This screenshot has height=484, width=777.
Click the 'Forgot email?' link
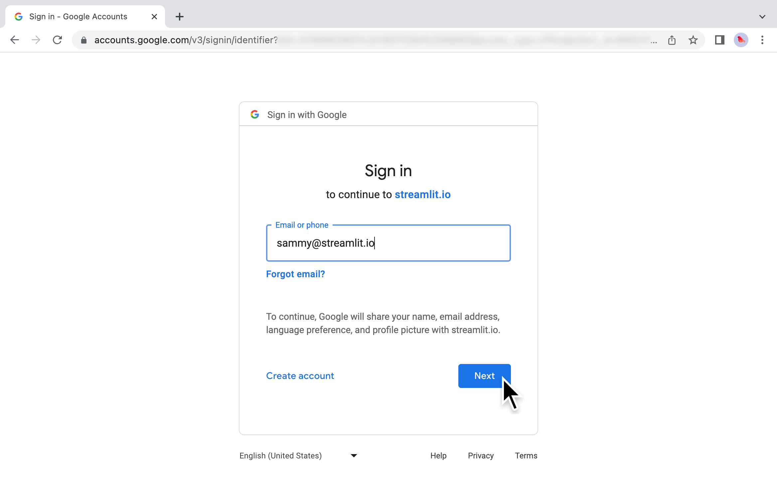[x=295, y=274]
